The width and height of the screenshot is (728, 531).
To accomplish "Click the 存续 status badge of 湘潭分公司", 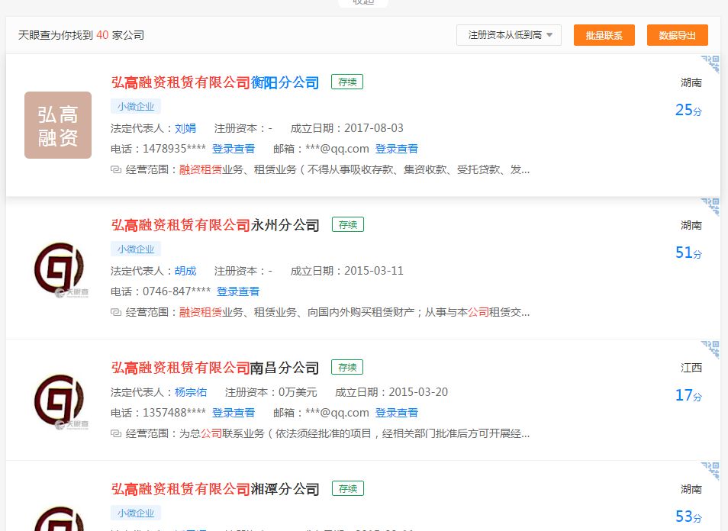I will coord(348,488).
